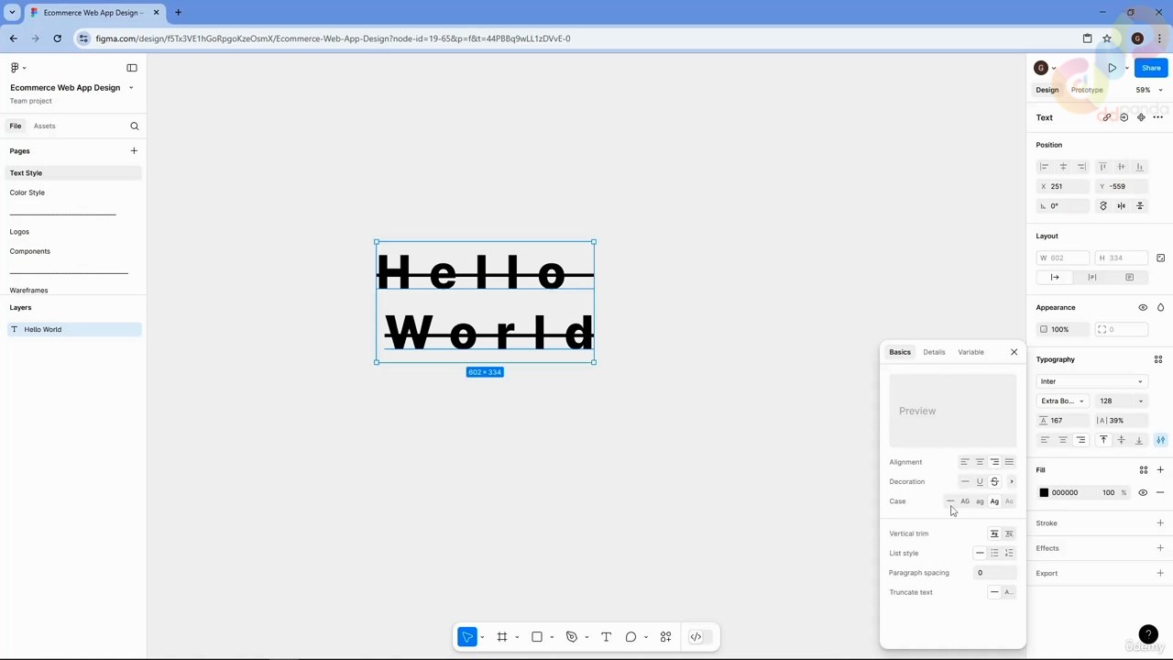Add an export setting with plus

pyautogui.click(x=1160, y=574)
